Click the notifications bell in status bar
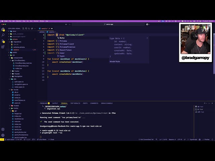Viewport: 215px width, 161px height. [x=212, y=140]
